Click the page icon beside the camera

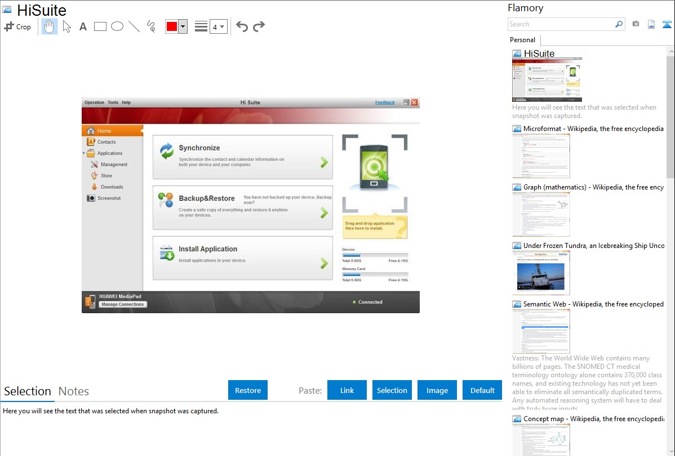coord(651,24)
